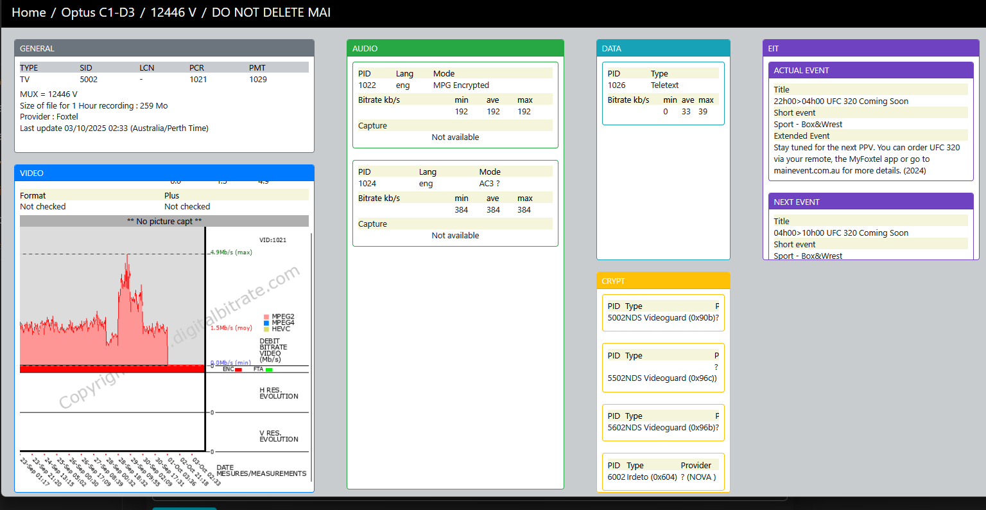Select the green AUDIO panel header
This screenshot has height=510, width=986.
click(455, 48)
